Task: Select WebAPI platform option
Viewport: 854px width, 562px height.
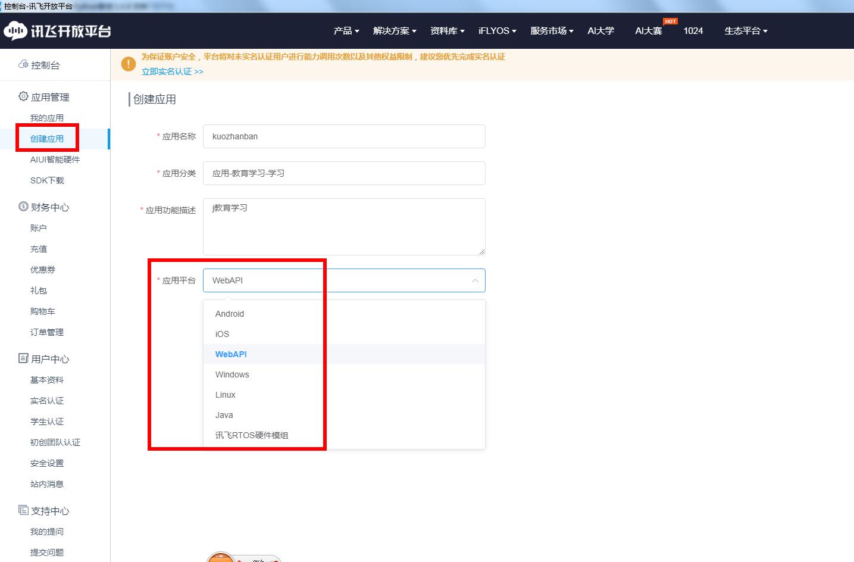Action: tap(344, 354)
